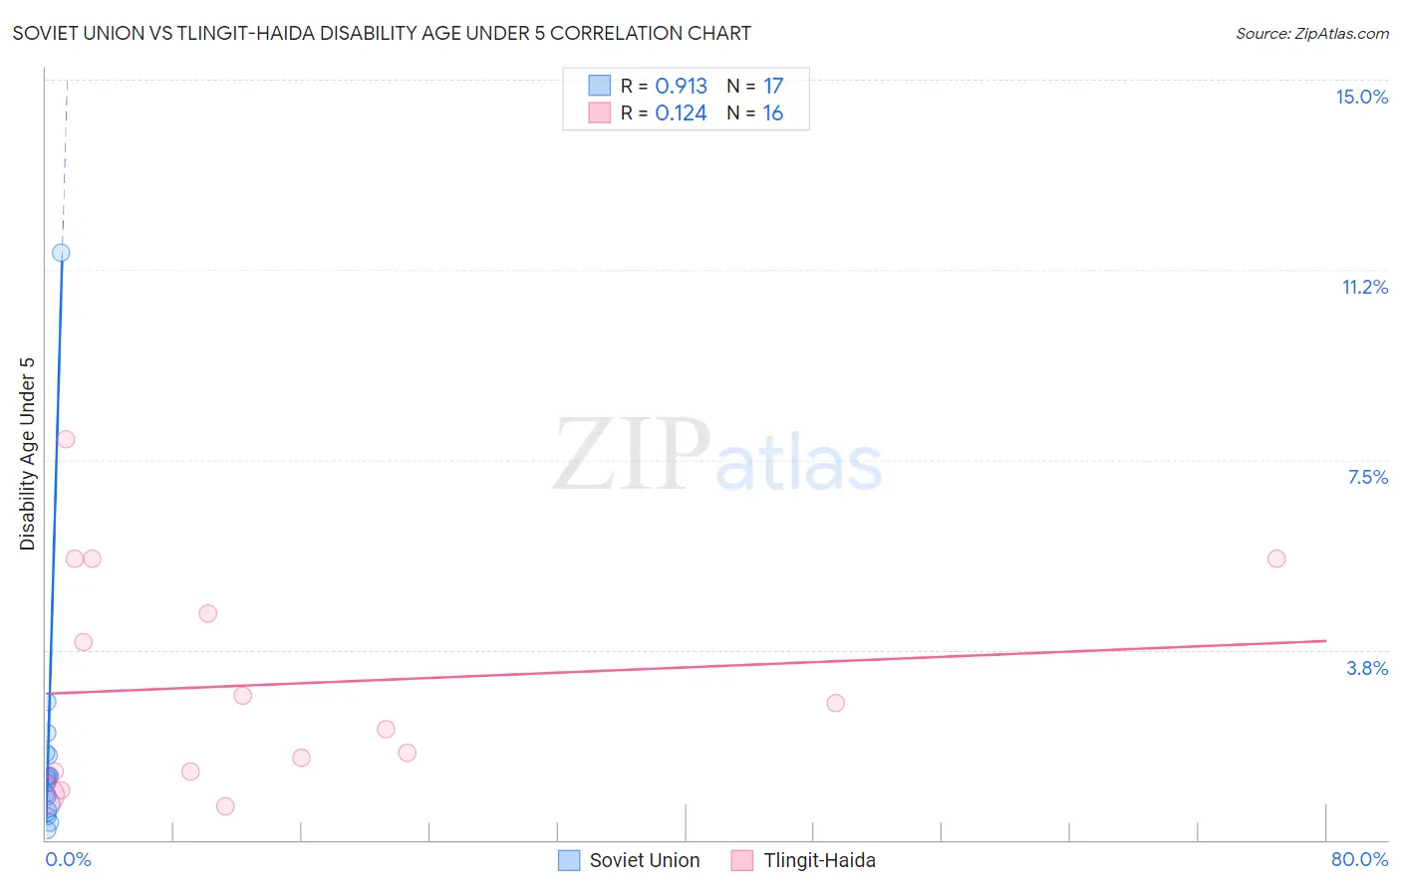Select the pink Tlingit-Haida swatch in bottom legend
Viewport: 1401px width, 888px height.
[x=742, y=860]
